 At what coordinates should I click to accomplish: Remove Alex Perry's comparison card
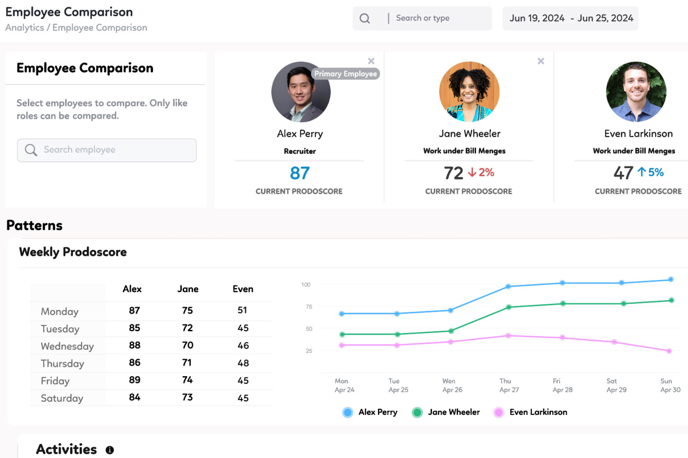click(x=371, y=61)
